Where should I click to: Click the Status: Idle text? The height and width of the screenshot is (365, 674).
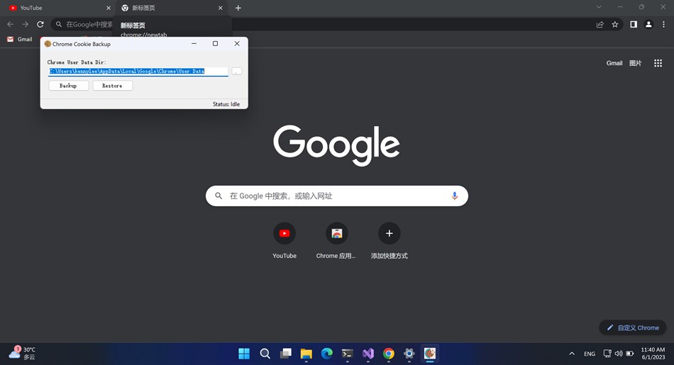pyautogui.click(x=226, y=104)
